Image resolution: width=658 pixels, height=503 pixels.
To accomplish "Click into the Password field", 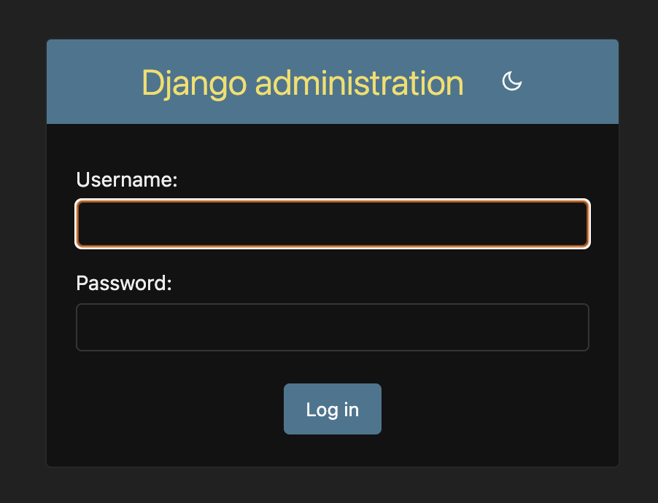I will pos(332,327).
